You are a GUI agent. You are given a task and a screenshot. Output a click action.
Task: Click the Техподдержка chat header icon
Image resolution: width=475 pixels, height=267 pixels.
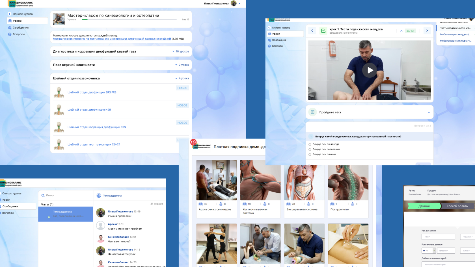(99, 196)
